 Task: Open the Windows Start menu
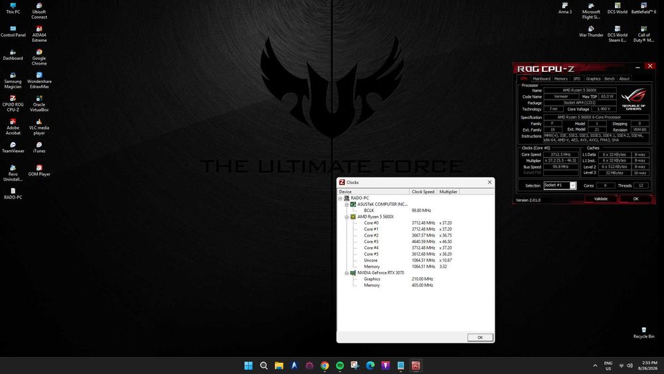(248, 365)
